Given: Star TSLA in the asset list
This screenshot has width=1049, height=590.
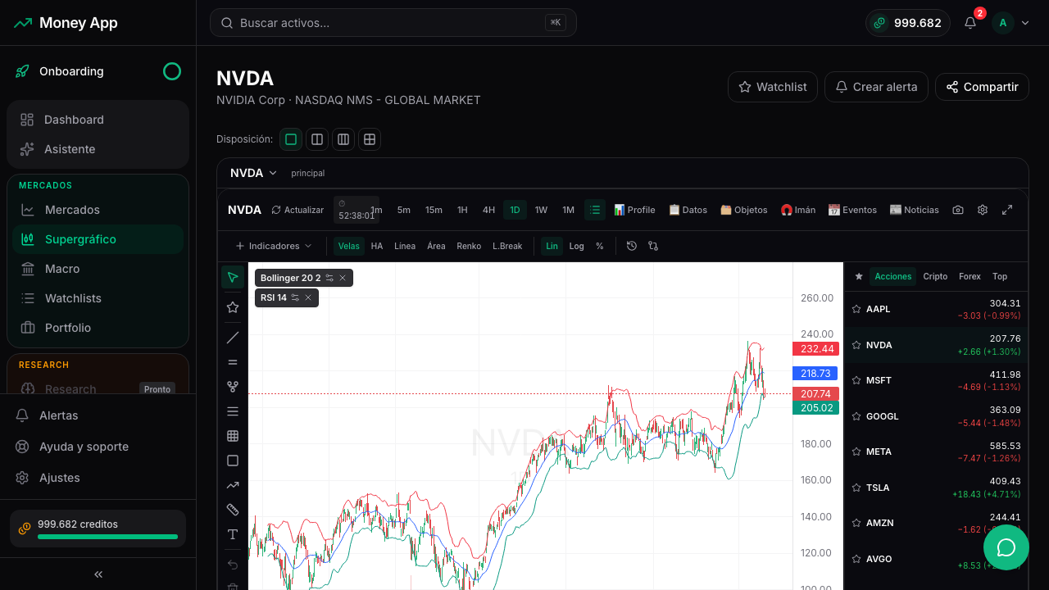Looking at the screenshot, I should coord(856,488).
